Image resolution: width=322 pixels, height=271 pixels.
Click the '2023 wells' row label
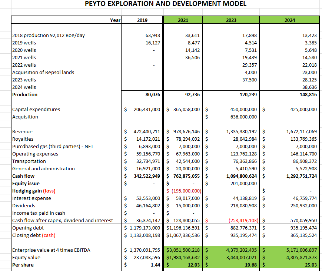(x=24, y=80)
